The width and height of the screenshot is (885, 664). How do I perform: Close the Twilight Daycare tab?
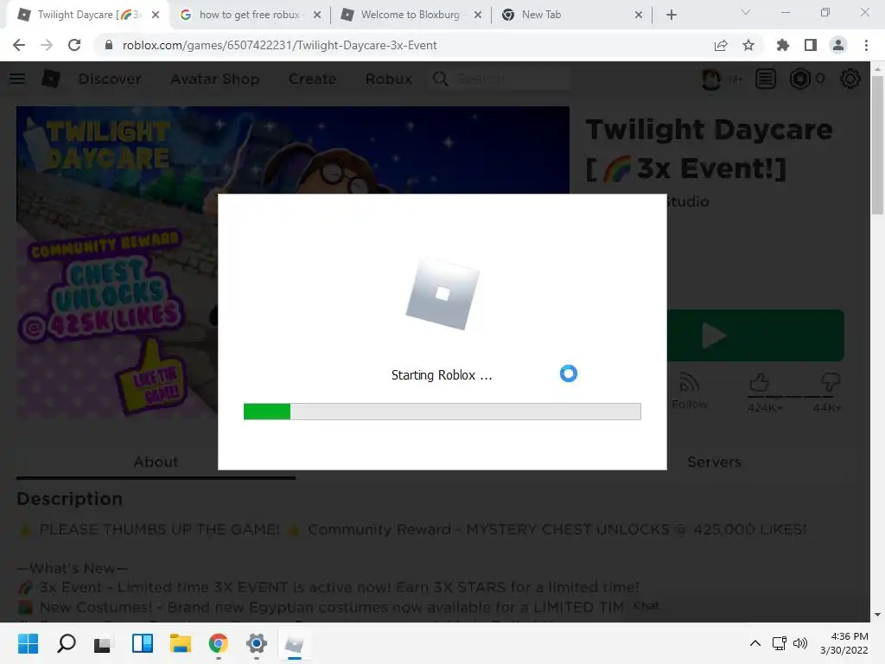tap(156, 15)
